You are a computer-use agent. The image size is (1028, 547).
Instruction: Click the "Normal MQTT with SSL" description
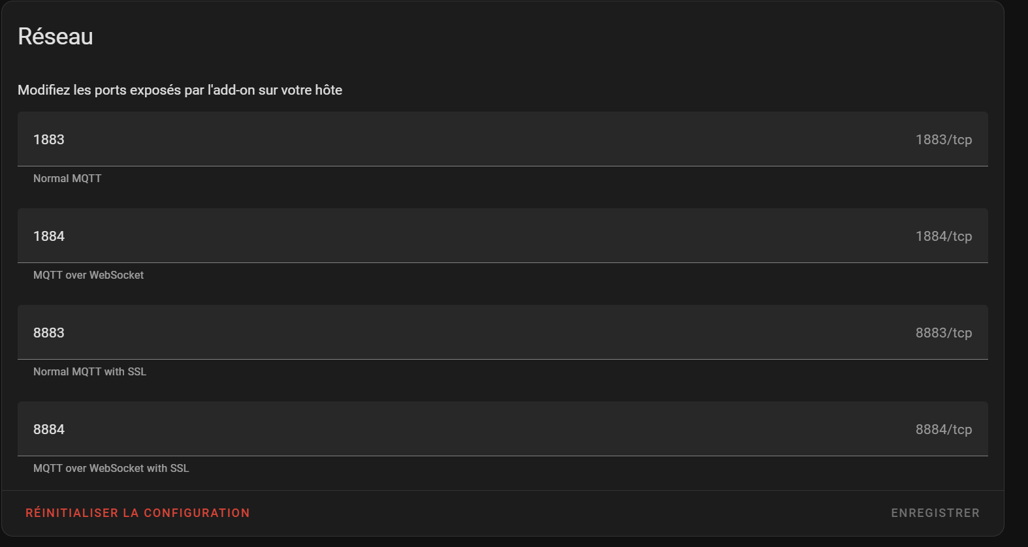(89, 372)
